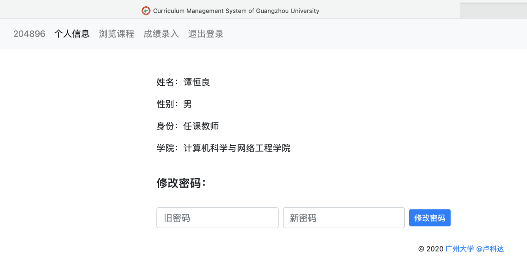
Task: Go to 浏览课程 in navbar
Action: click(116, 34)
